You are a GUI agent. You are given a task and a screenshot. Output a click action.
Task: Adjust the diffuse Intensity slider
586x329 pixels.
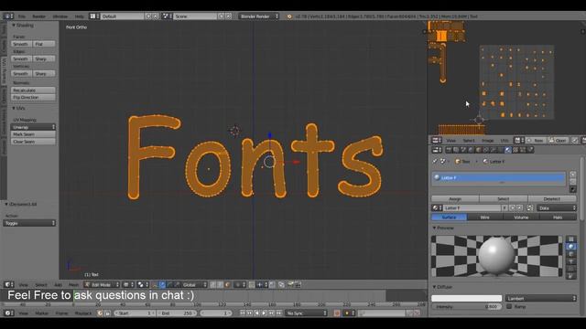(466, 306)
